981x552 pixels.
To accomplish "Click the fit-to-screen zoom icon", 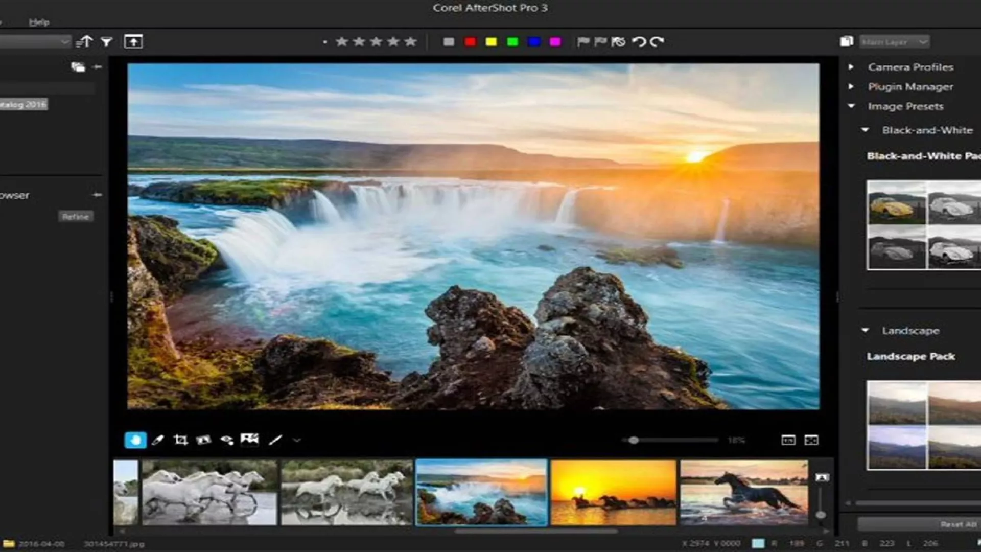I will [x=811, y=440].
